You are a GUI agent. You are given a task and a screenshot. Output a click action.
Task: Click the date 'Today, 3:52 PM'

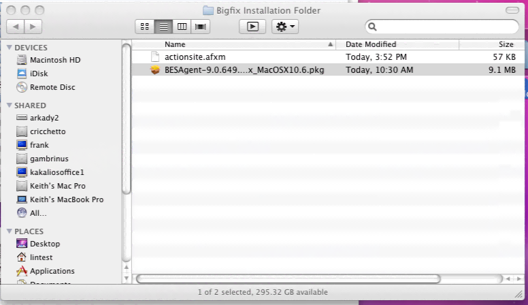376,57
